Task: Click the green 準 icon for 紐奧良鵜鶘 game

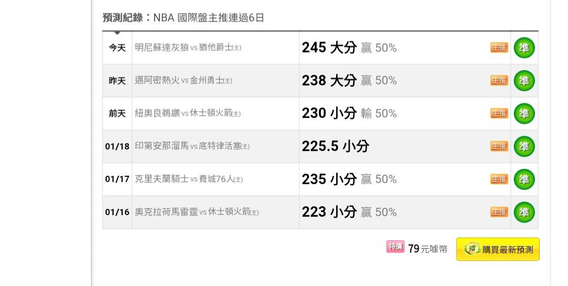Action: pos(524,113)
